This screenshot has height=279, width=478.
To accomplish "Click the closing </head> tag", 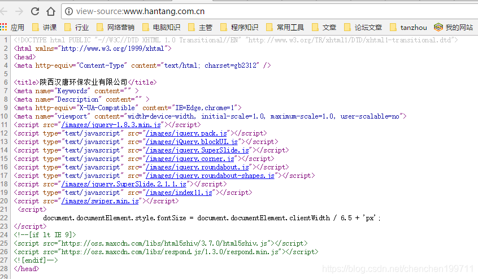I will [x=27, y=269].
